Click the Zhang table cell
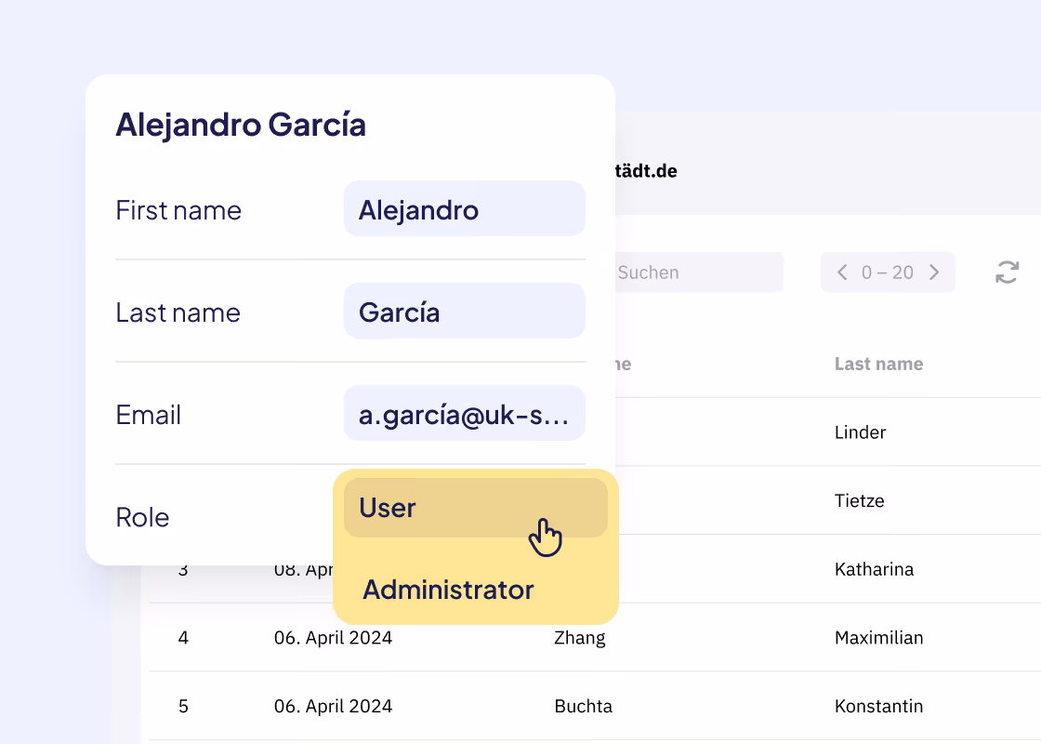 (580, 638)
